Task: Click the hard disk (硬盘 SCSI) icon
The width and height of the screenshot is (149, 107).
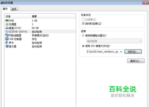Action: click(7, 28)
